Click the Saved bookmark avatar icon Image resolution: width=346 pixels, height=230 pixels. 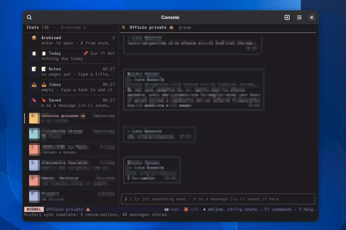click(34, 100)
